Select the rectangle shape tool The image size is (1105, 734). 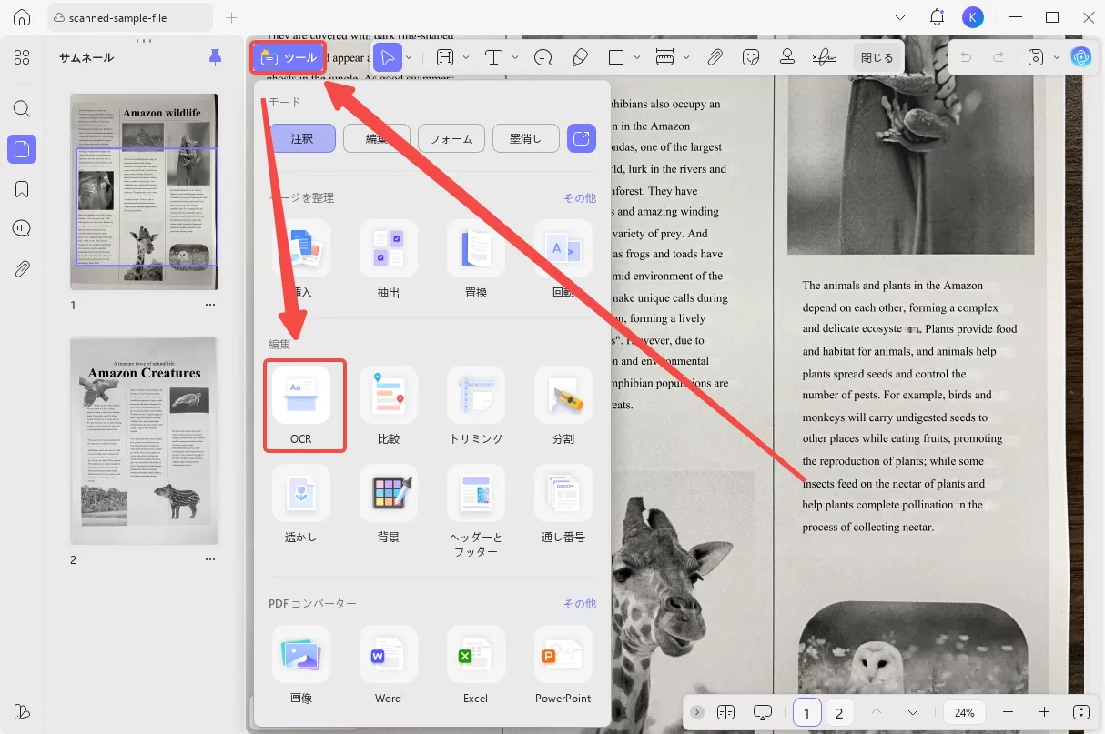(x=616, y=57)
